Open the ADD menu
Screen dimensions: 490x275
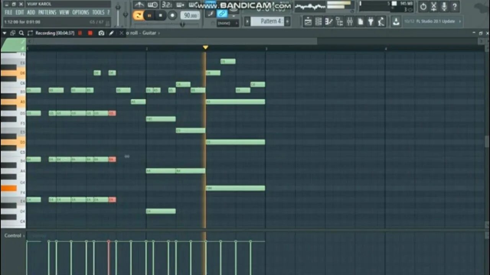pos(31,13)
